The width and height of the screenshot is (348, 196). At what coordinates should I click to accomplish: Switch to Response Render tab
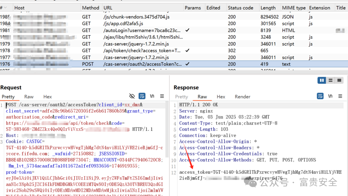click(x=242, y=97)
